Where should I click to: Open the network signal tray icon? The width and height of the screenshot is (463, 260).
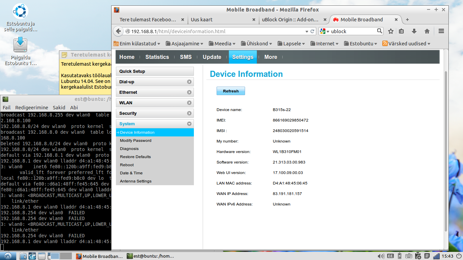pos(437,256)
